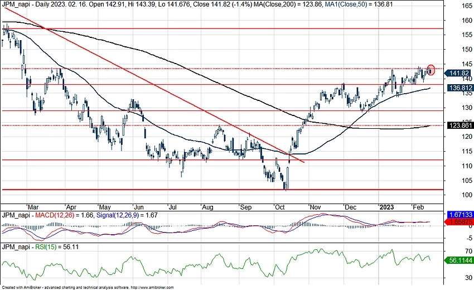Click the 30 RSI axis label
The image size is (474, 290).
point(468,278)
